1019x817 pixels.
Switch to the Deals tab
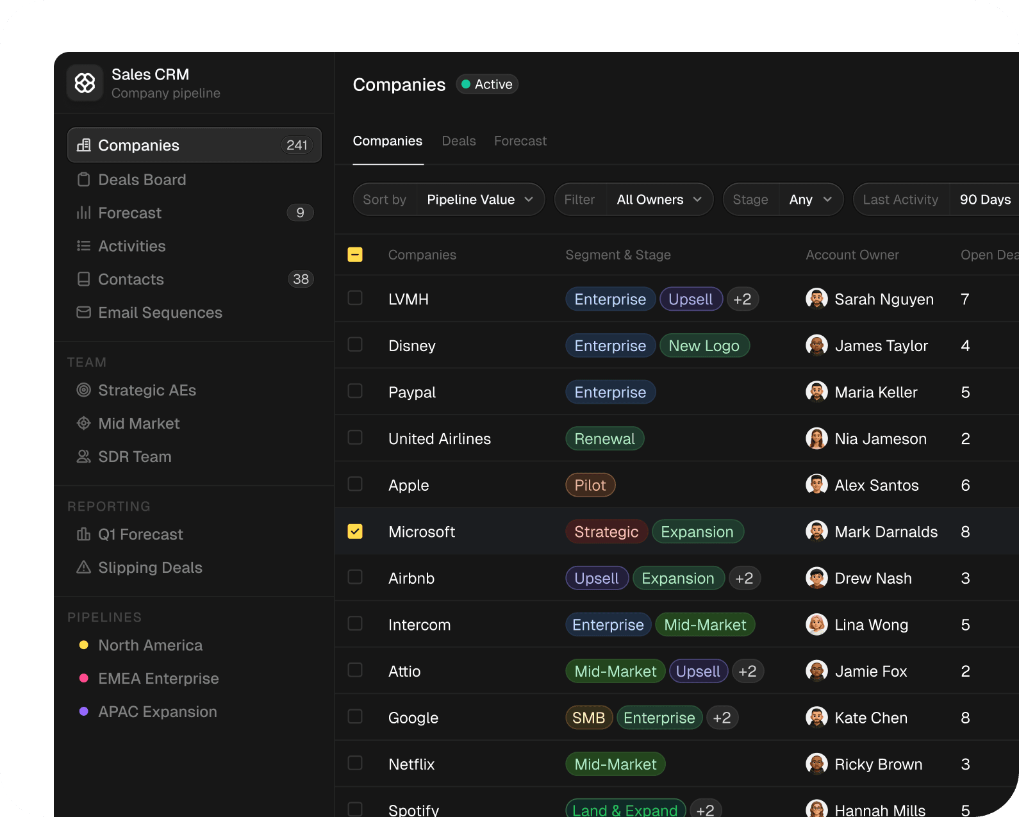[x=459, y=141]
